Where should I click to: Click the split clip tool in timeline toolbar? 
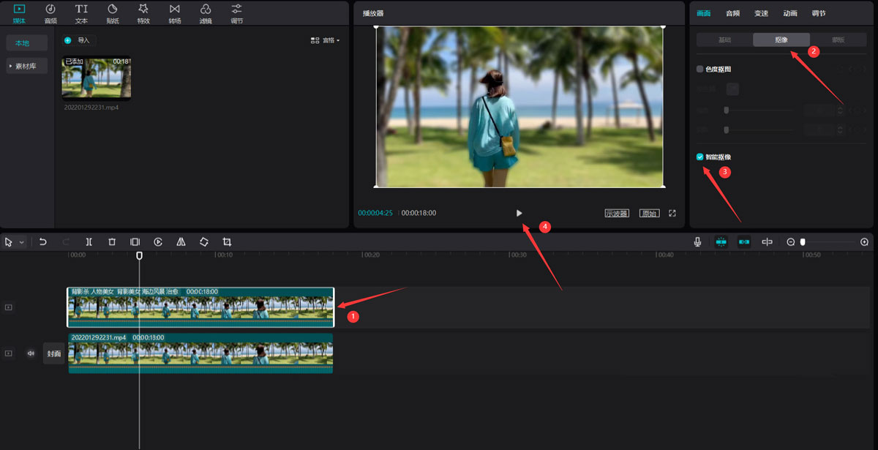click(x=89, y=241)
